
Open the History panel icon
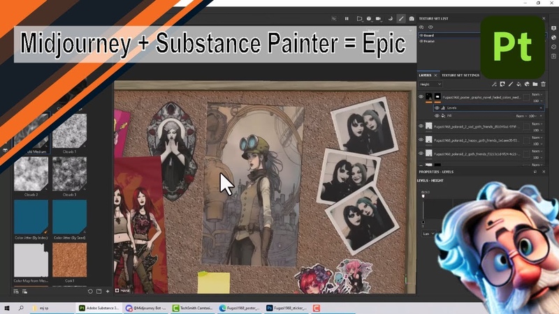(x=553, y=47)
